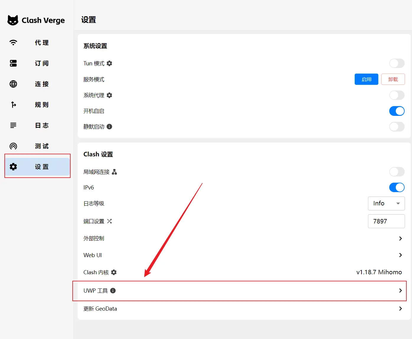This screenshot has height=339, width=412.
Task: Click the blue 启用 button
Action: click(366, 79)
